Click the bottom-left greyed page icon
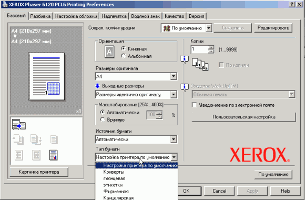Viewport: 305px width, 200px height. coord(19,155)
